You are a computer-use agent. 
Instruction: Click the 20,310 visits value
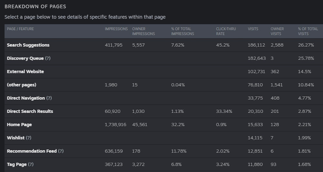coord(255,111)
